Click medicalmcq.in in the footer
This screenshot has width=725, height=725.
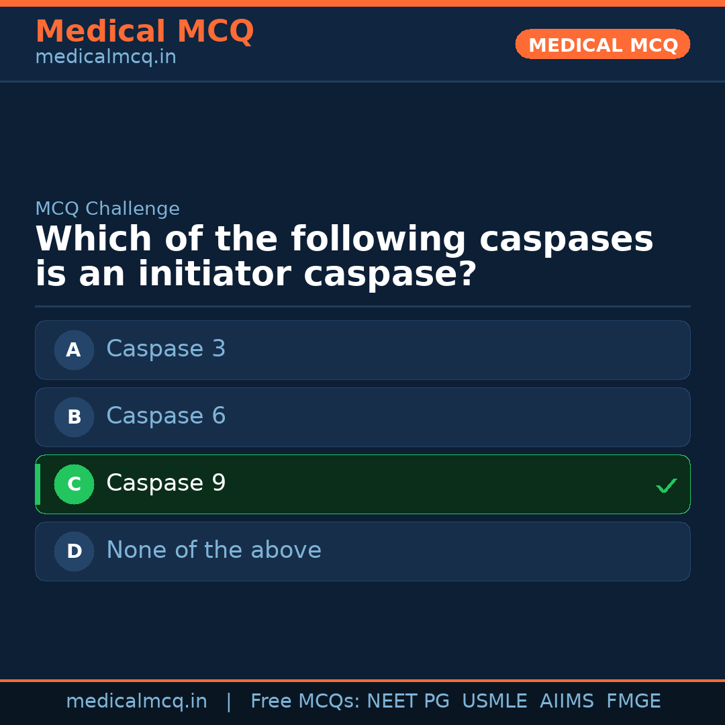136,701
